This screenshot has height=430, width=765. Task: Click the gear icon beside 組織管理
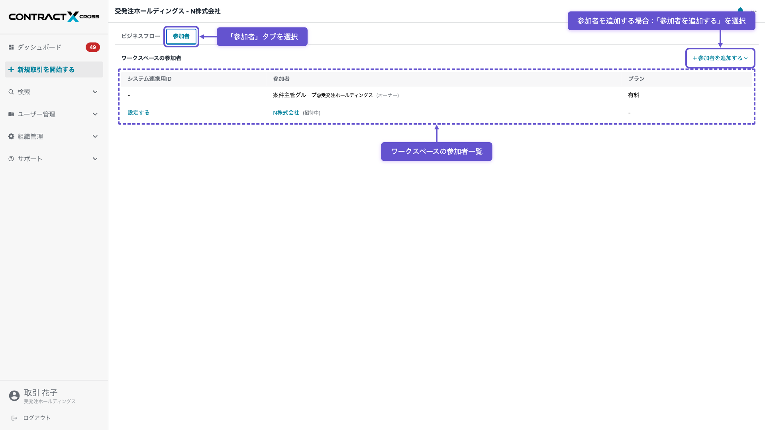point(11,137)
